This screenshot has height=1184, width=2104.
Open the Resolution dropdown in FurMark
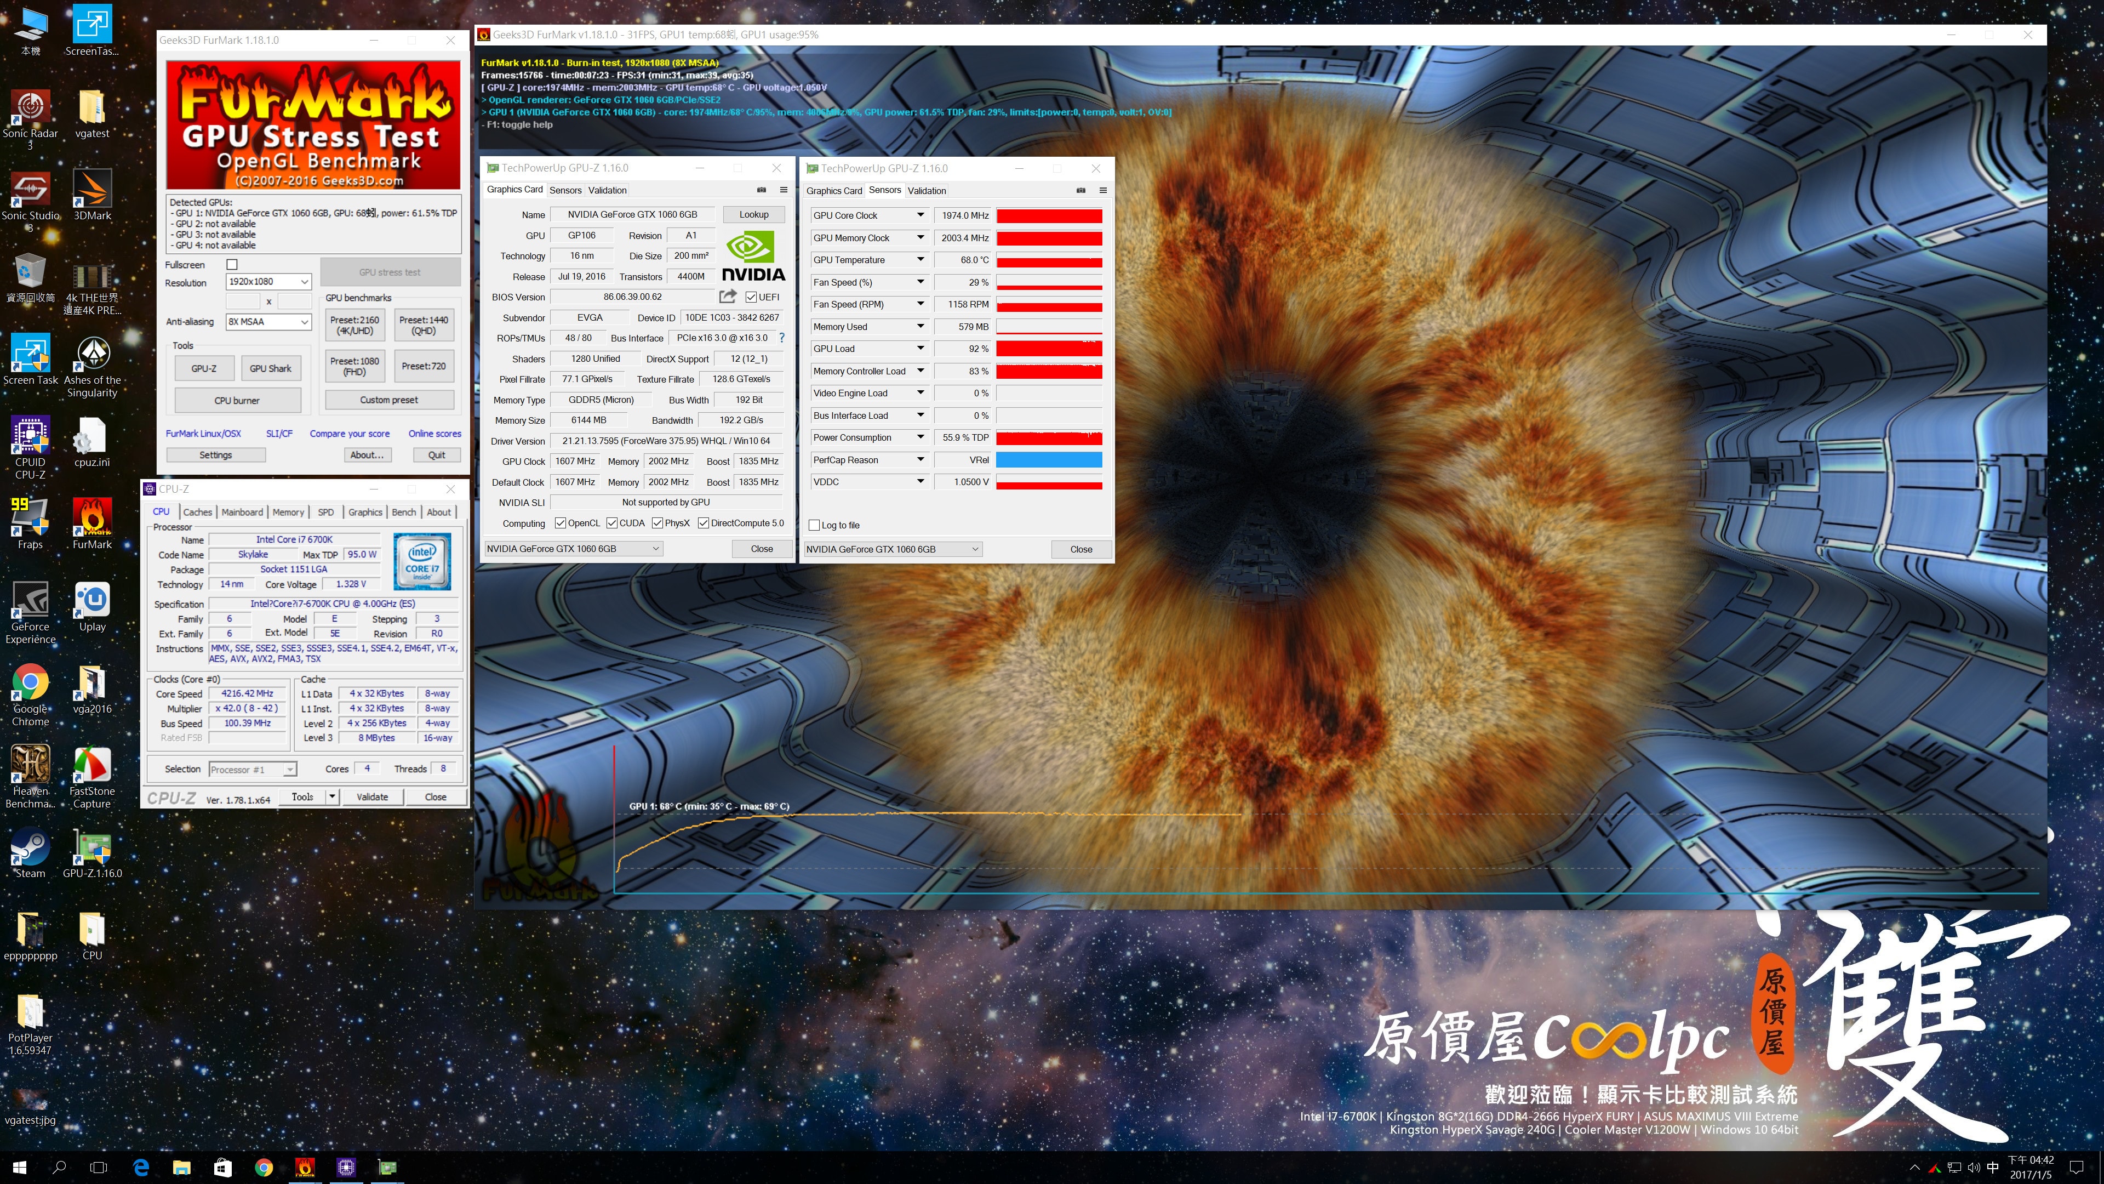click(x=268, y=281)
